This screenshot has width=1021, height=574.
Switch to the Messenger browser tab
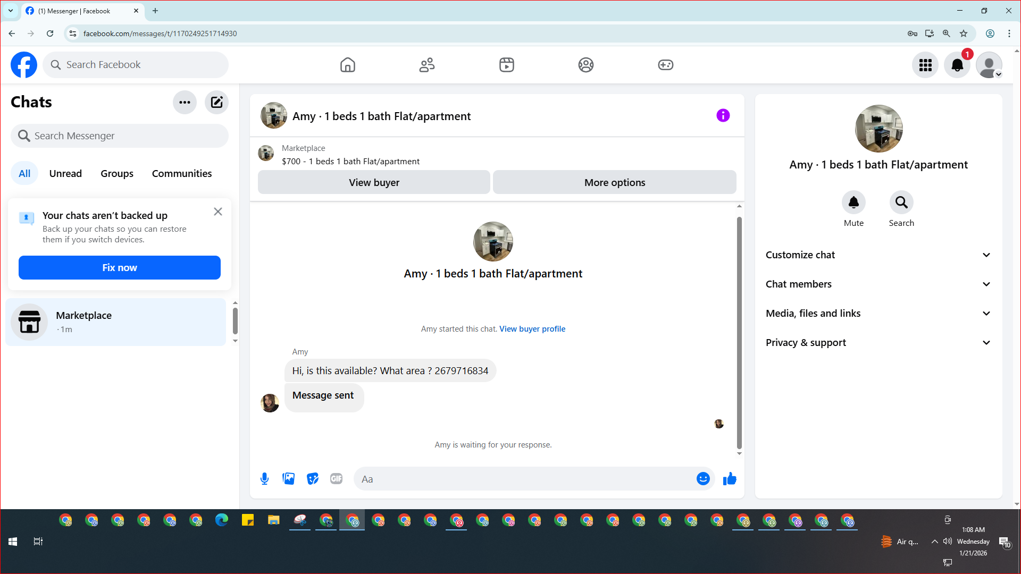point(82,11)
